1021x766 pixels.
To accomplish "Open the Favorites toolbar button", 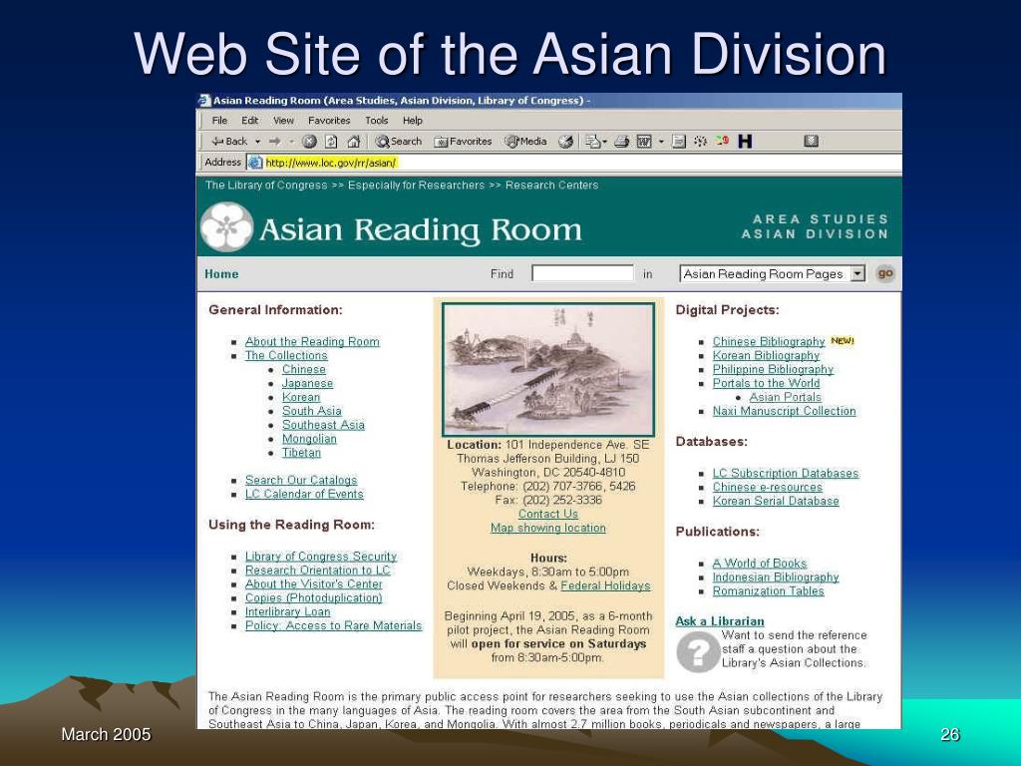I will [x=463, y=142].
